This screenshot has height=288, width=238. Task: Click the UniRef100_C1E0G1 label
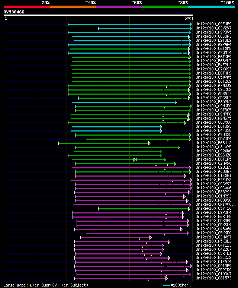[x=213, y=176]
